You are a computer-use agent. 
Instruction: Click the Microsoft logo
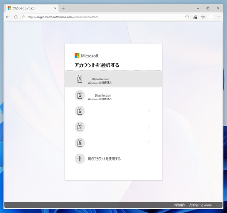pos(86,56)
